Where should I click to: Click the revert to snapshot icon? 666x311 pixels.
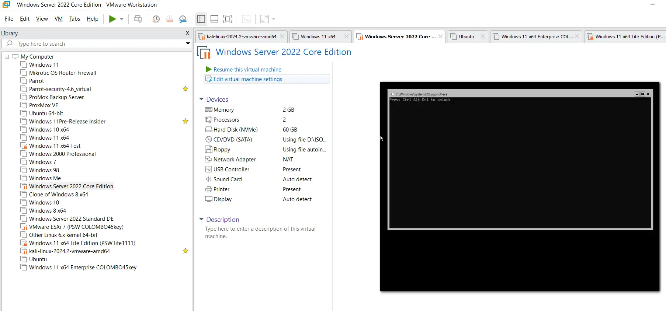tap(169, 19)
